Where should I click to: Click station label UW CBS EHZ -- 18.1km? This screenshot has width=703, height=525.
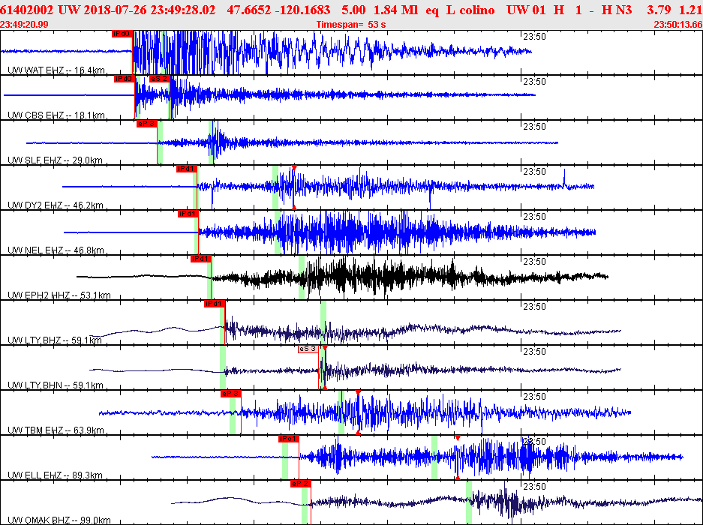coord(56,115)
